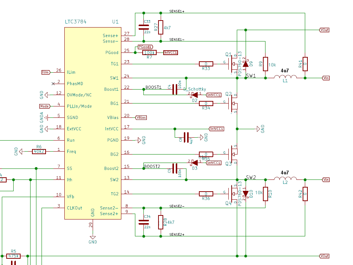Select the 0 ohm resistor R35

click(x=206, y=155)
